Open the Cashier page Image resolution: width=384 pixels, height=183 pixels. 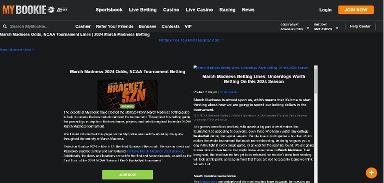pos(83,27)
